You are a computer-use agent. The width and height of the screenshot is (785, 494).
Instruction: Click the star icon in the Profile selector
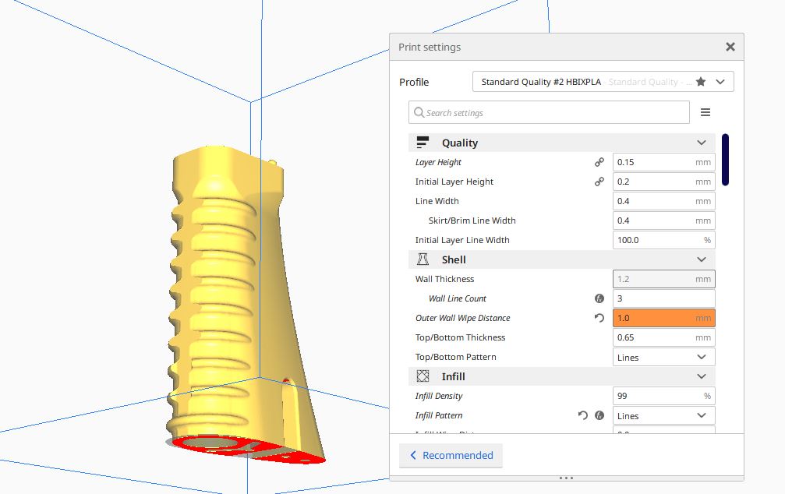coord(701,82)
